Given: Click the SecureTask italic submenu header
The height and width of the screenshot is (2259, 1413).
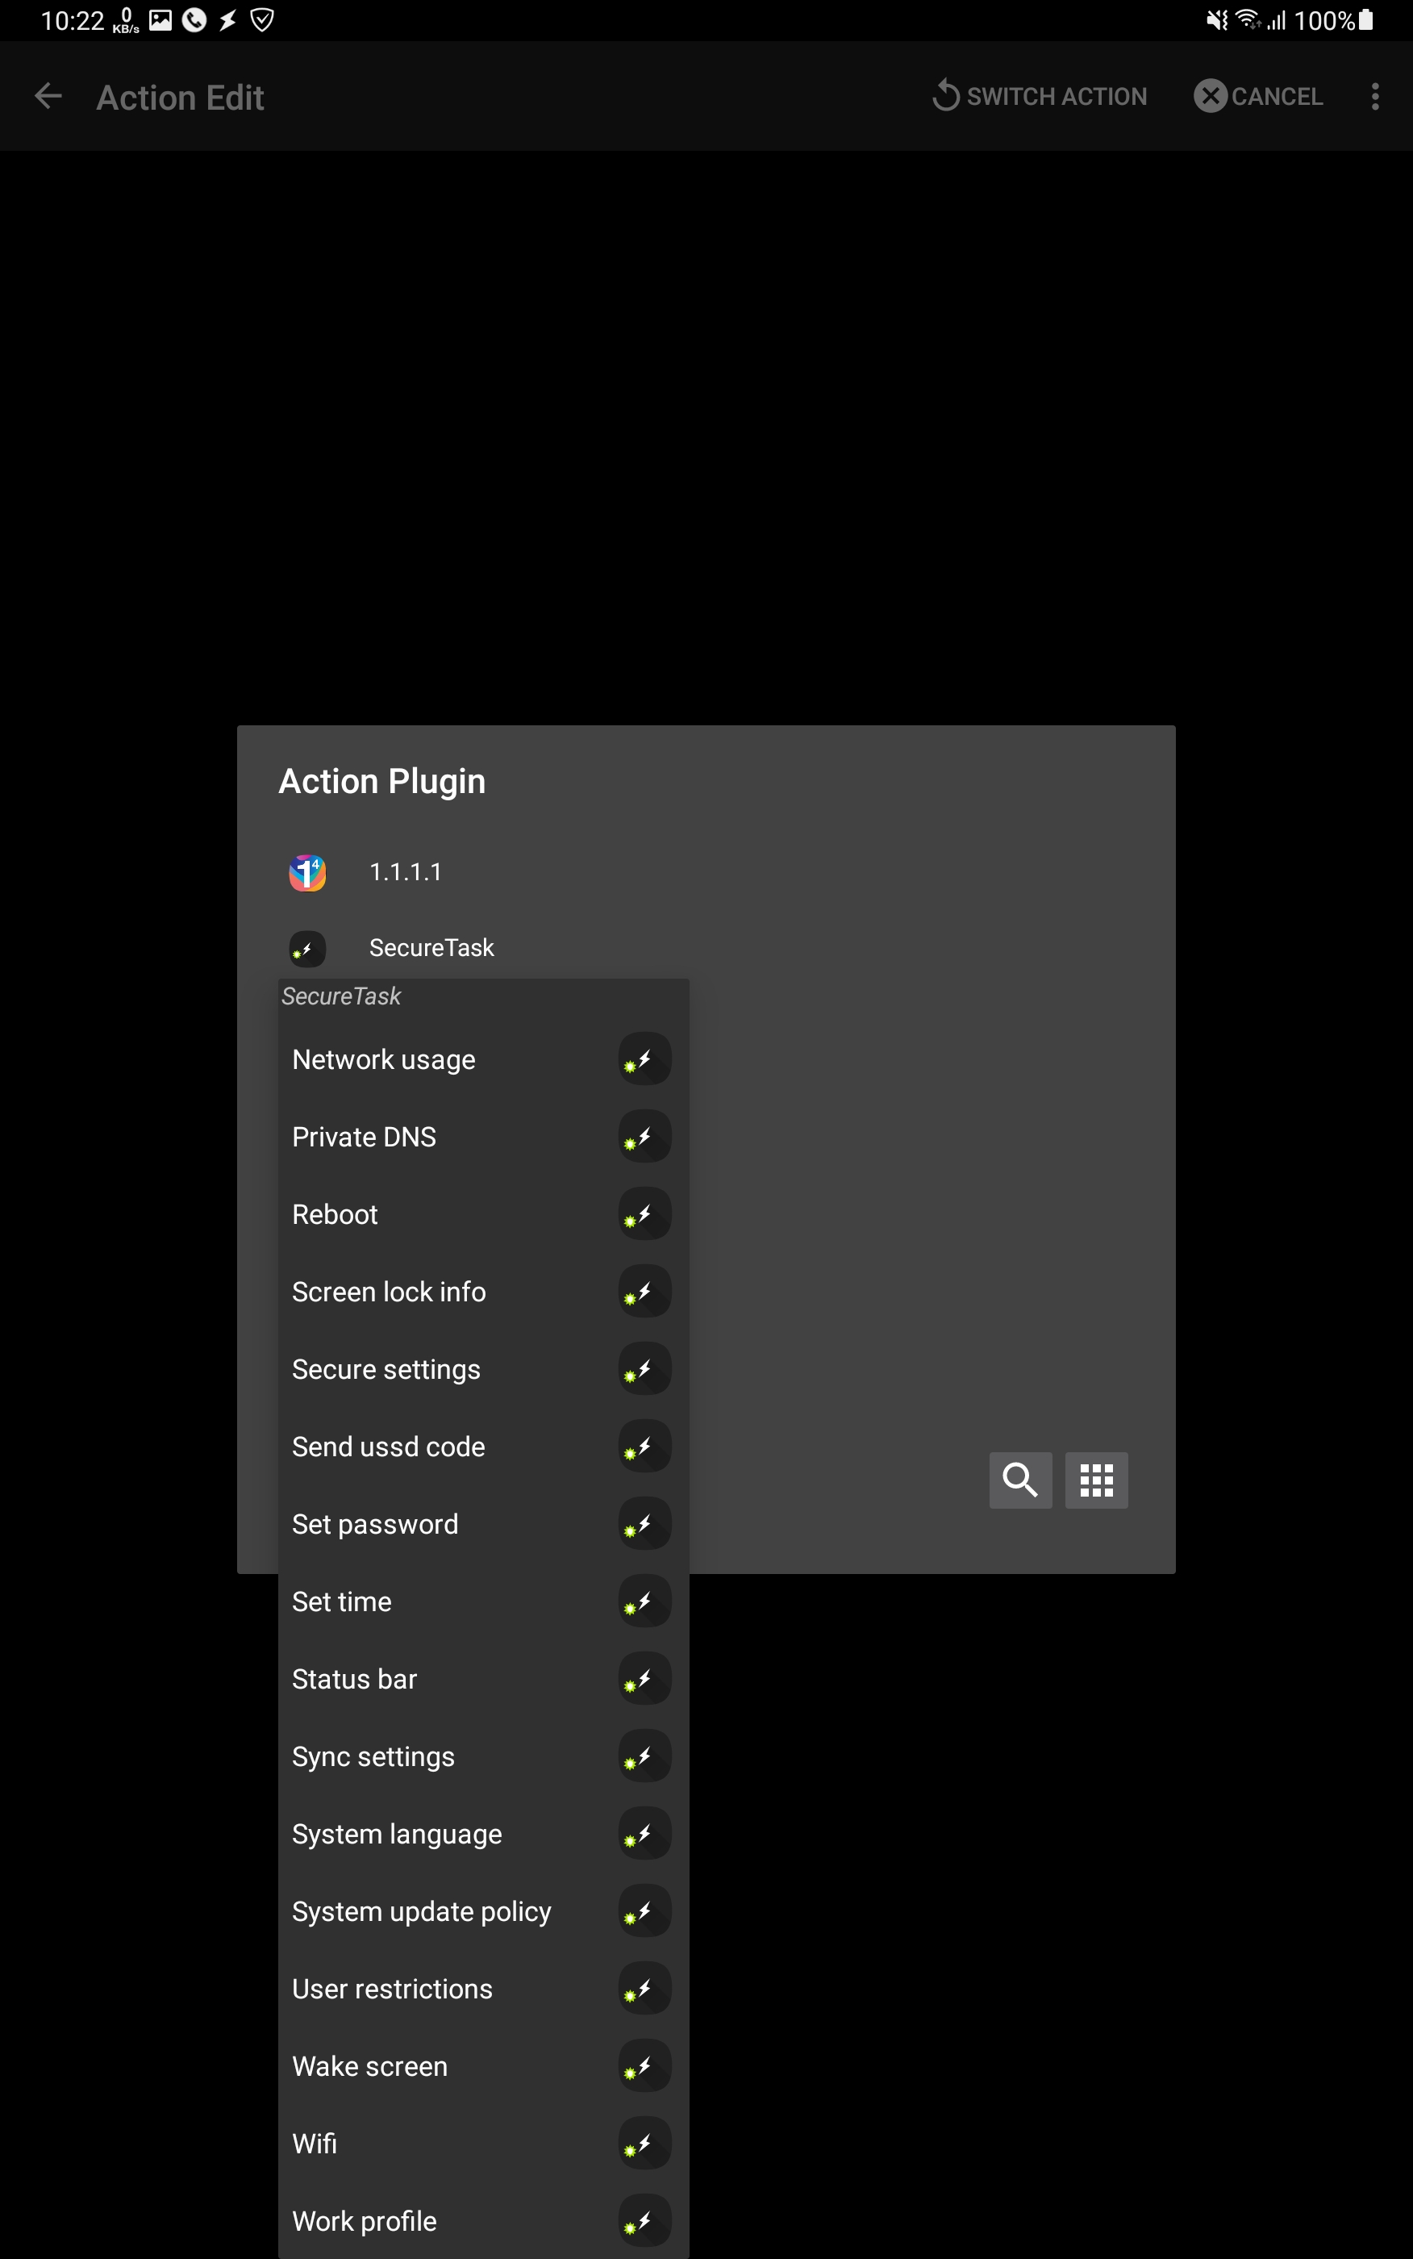Looking at the screenshot, I should point(341,996).
